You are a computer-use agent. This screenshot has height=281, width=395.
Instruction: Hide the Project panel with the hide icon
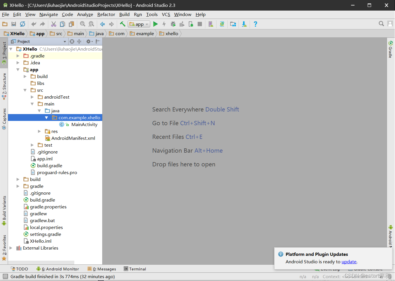[x=98, y=41]
